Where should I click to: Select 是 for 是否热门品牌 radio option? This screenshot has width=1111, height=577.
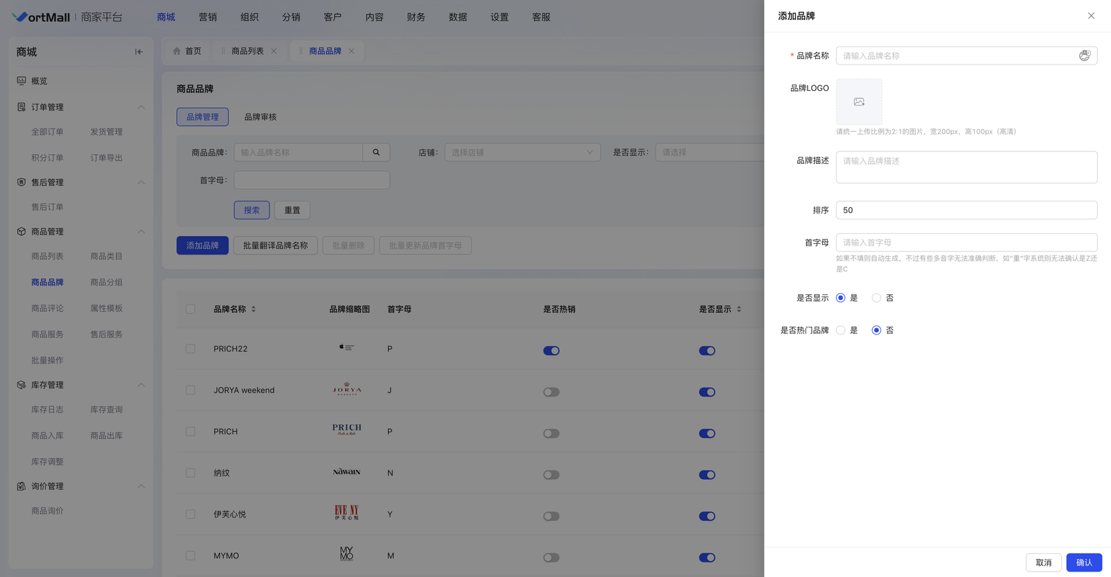click(x=840, y=331)
